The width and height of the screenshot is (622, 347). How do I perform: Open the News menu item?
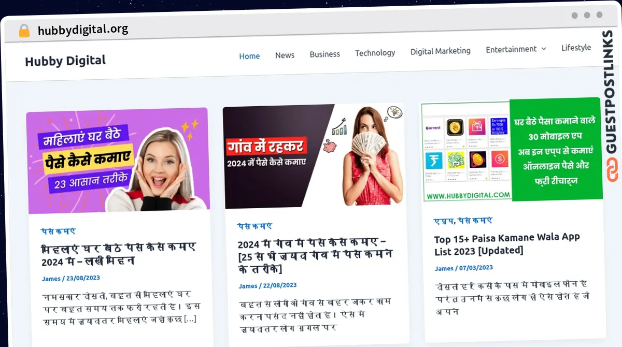pos(285,55)
